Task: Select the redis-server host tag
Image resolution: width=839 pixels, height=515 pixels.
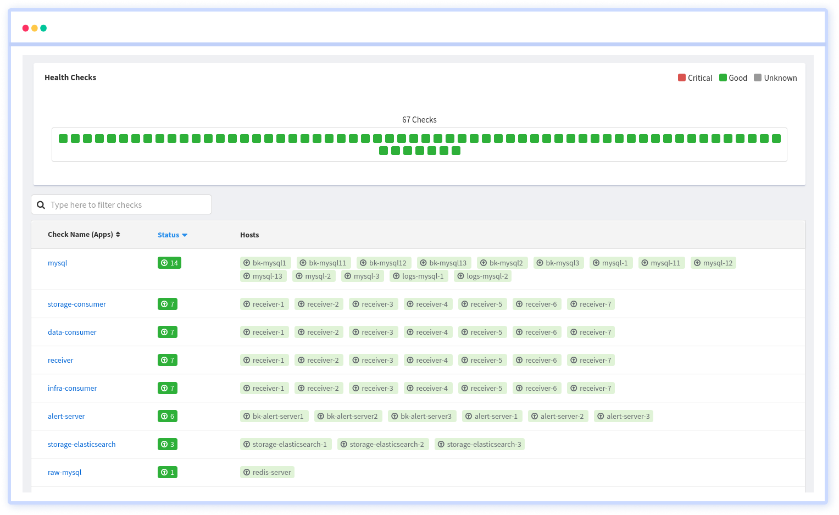Action: (267, 473)
